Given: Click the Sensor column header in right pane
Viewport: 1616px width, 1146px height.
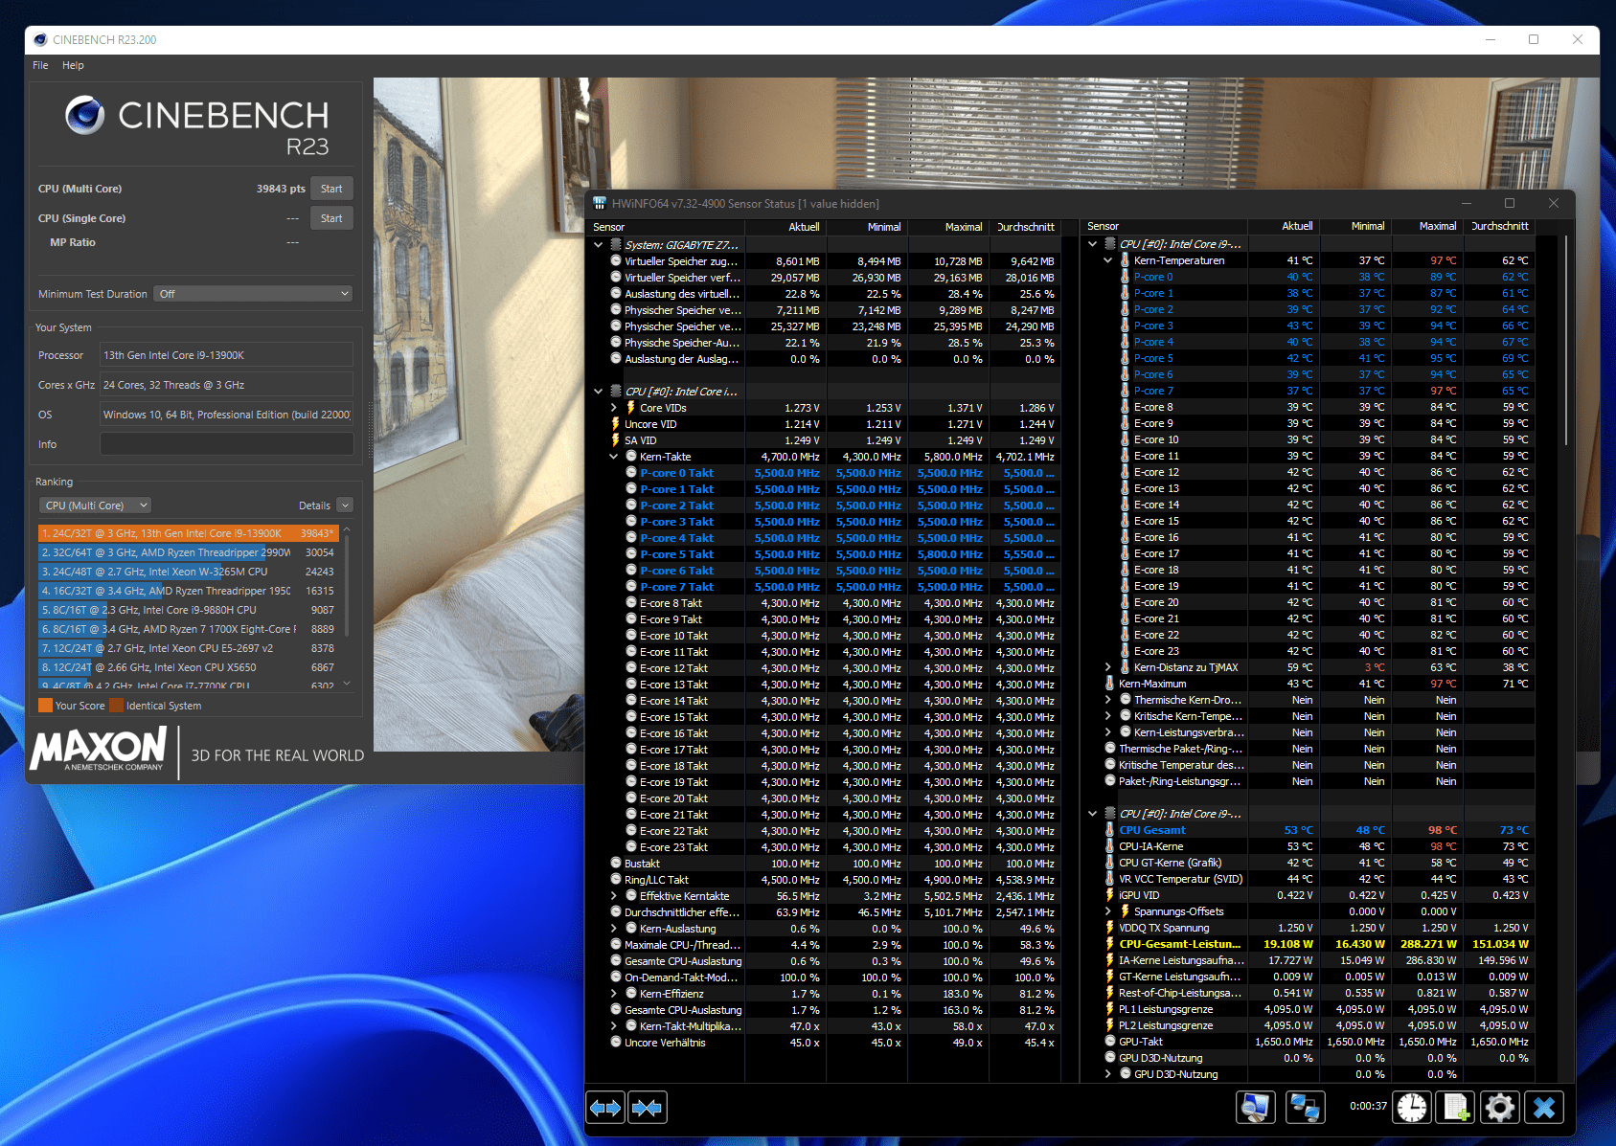Looking at the screenshot, I should click(x=1164, y=226).
